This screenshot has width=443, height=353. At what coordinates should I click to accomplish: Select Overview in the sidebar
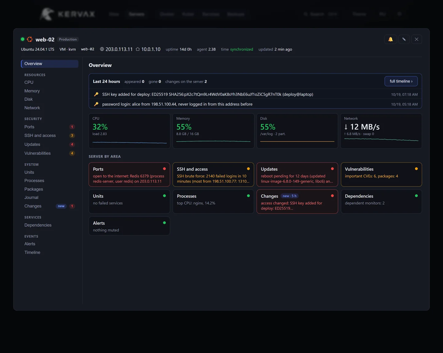50,64
